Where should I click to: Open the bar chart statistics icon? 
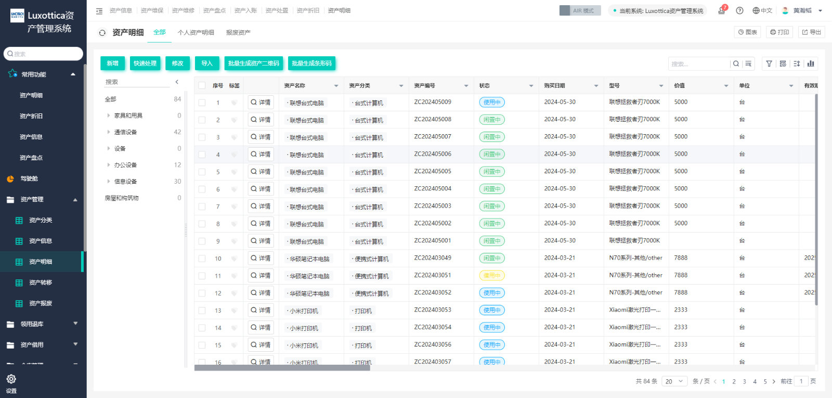(x=811, y=64)
